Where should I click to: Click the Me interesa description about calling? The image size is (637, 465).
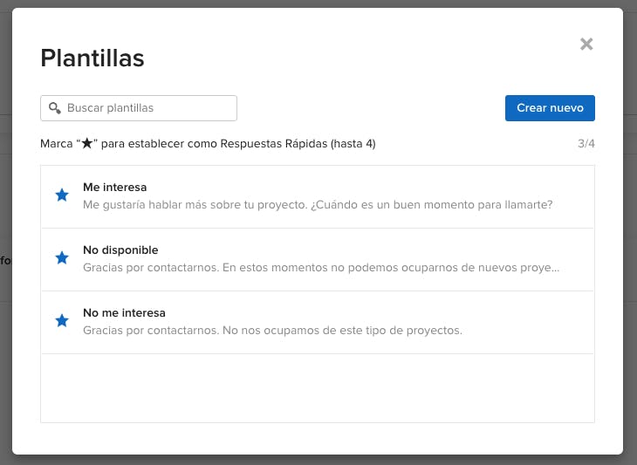point(318,205)
